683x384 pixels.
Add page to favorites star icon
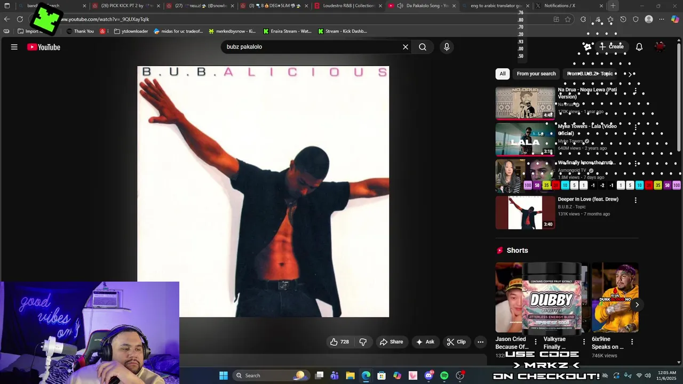coord(568,19)
